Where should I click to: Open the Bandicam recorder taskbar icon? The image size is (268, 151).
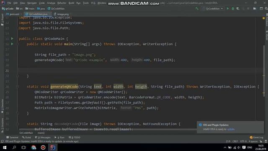tap(43, 147)
